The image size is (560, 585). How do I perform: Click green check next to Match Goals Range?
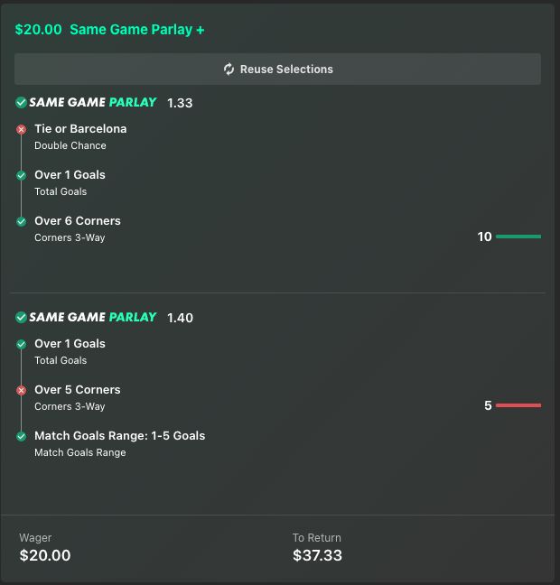coord(22,436)
